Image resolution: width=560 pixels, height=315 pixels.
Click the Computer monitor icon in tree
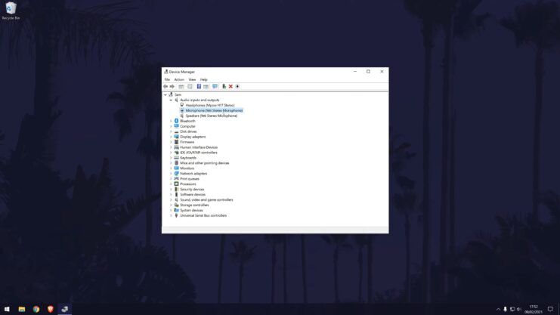coord(176,126)
